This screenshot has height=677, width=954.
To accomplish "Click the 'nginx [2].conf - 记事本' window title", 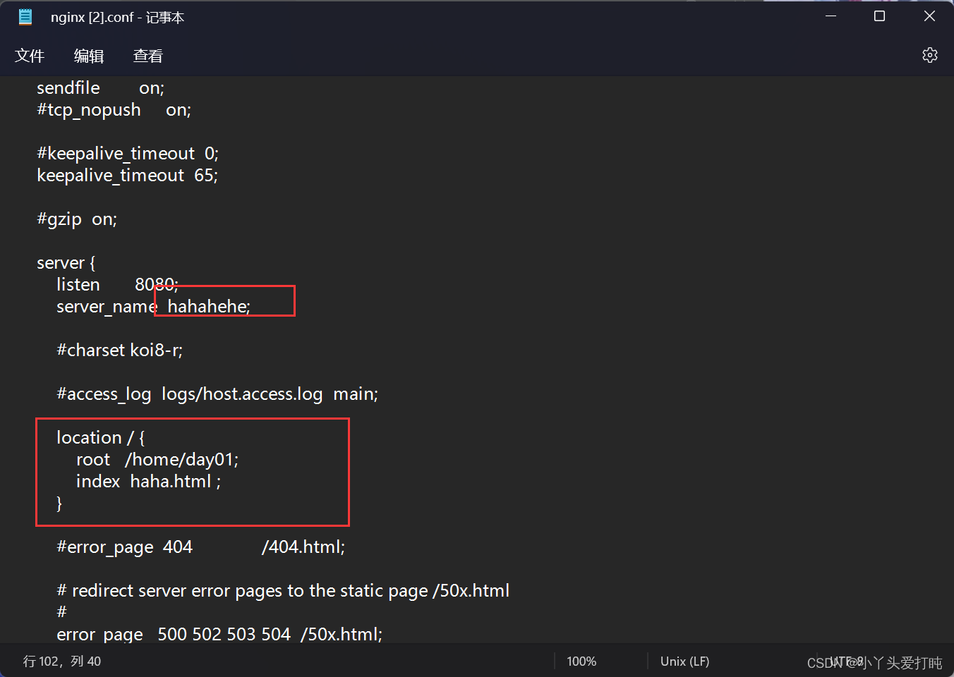I will pyautogui.click(x=117, y=17).
